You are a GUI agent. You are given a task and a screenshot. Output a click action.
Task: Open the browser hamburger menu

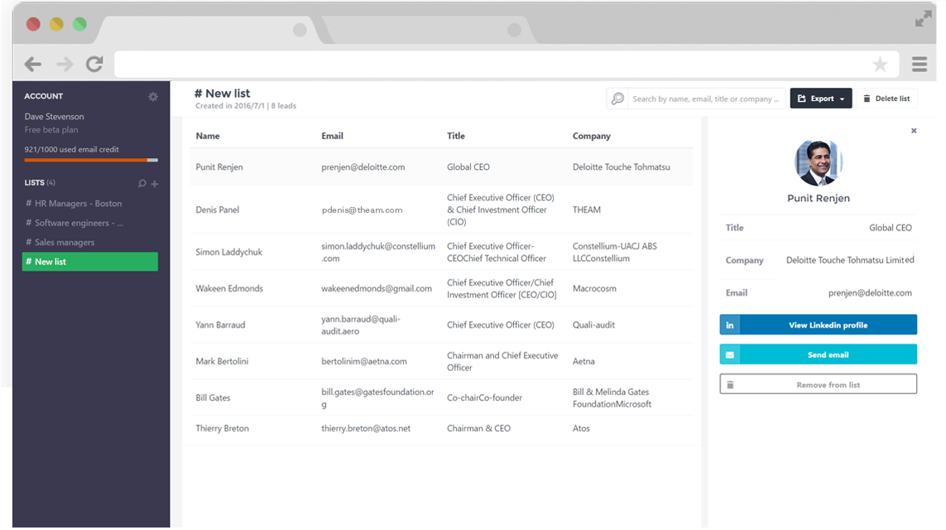tap(920, 64)
